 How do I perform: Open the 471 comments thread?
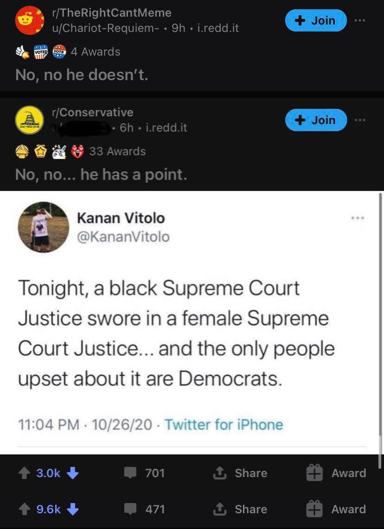pos(145,509)
